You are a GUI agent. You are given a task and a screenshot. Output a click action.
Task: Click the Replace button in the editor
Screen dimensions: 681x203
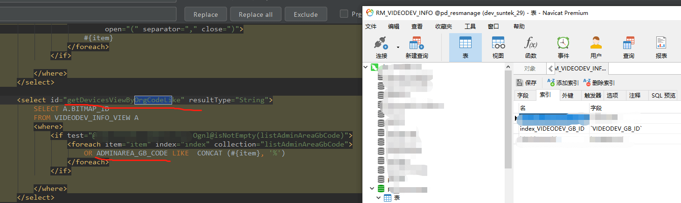pos(206,14)
